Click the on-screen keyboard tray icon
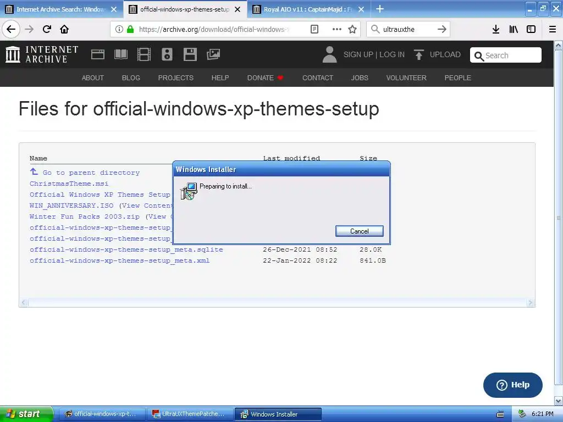This screenshot has width=563, height=422. pos(500,414)
